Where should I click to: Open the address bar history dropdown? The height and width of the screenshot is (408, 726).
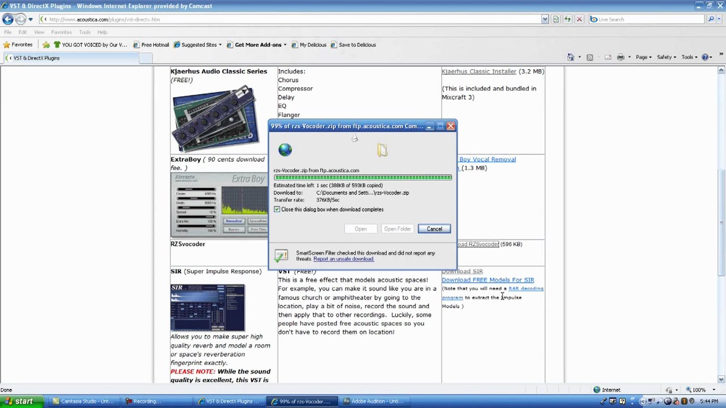[545, 19]
